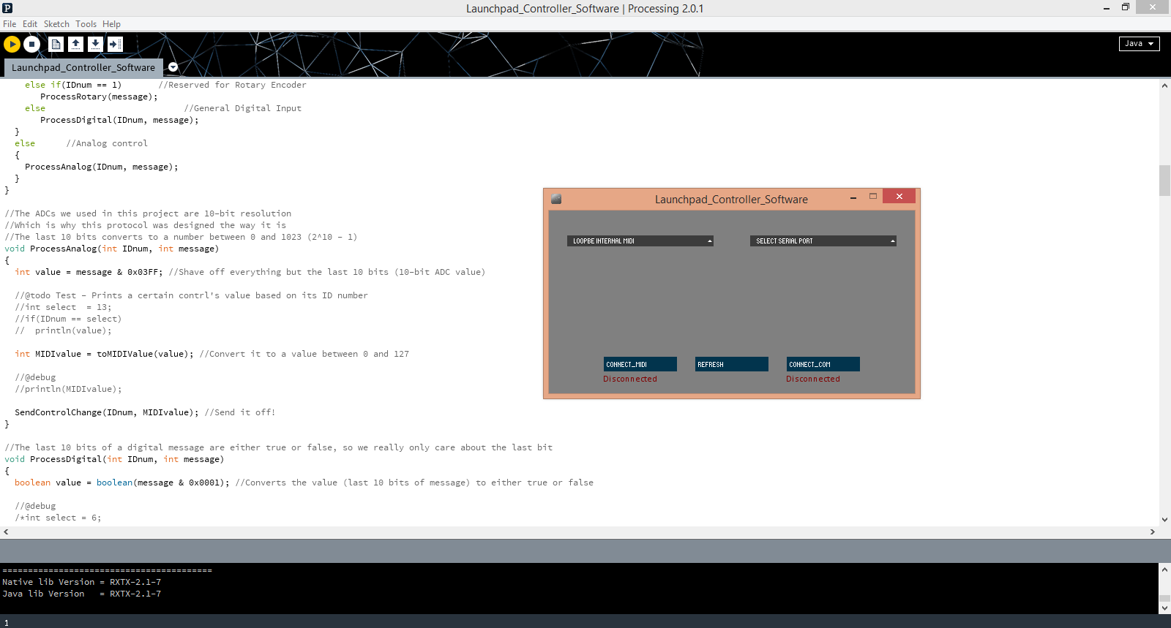This screenshot has height=628, width=1171.
Task: Click the 'void ProcessDigital' code line
Action: [x=114, y=459]
